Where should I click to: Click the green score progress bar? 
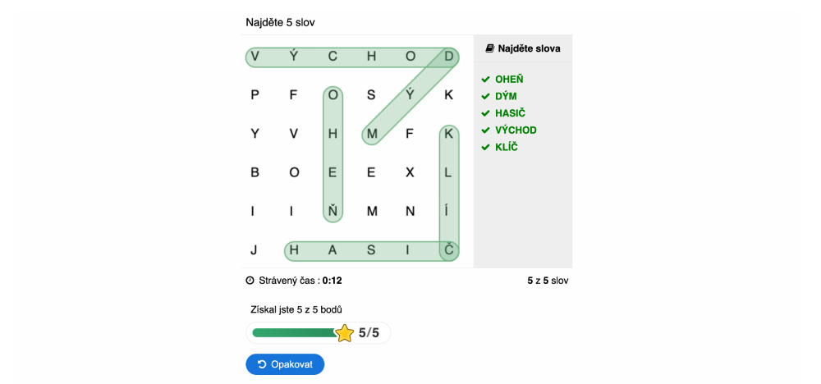tap(294, 333)
